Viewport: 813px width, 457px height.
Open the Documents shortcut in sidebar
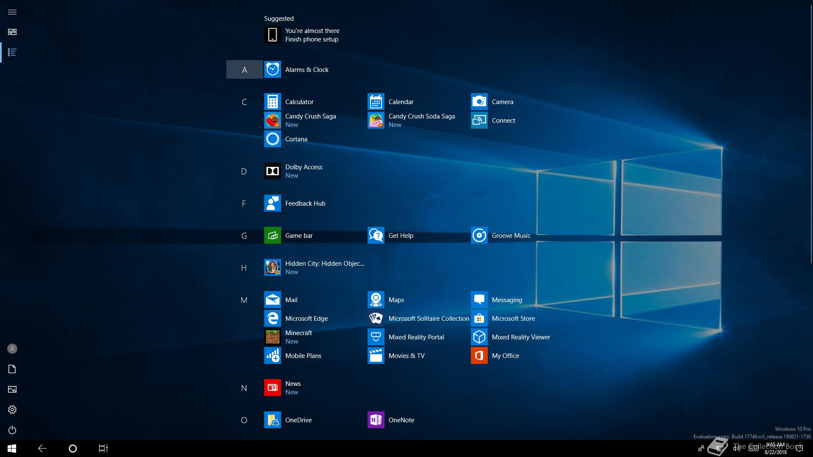coord(12,369)
